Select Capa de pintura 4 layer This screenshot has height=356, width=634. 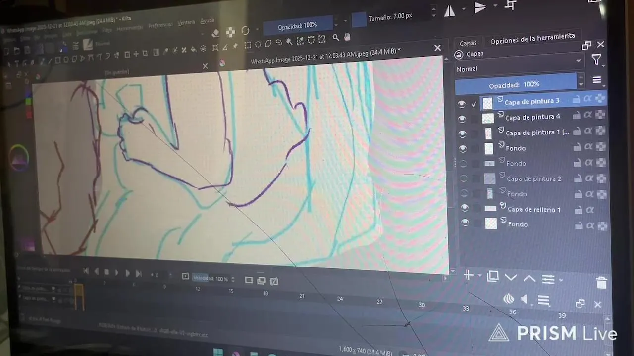pyautogui.click(x=532, y=117)
